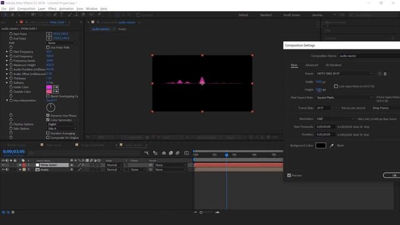The width and height of the screenshot is (400, 225).
Task: Enable Duration Averaging checkbox
Action: tap(47, 133)
